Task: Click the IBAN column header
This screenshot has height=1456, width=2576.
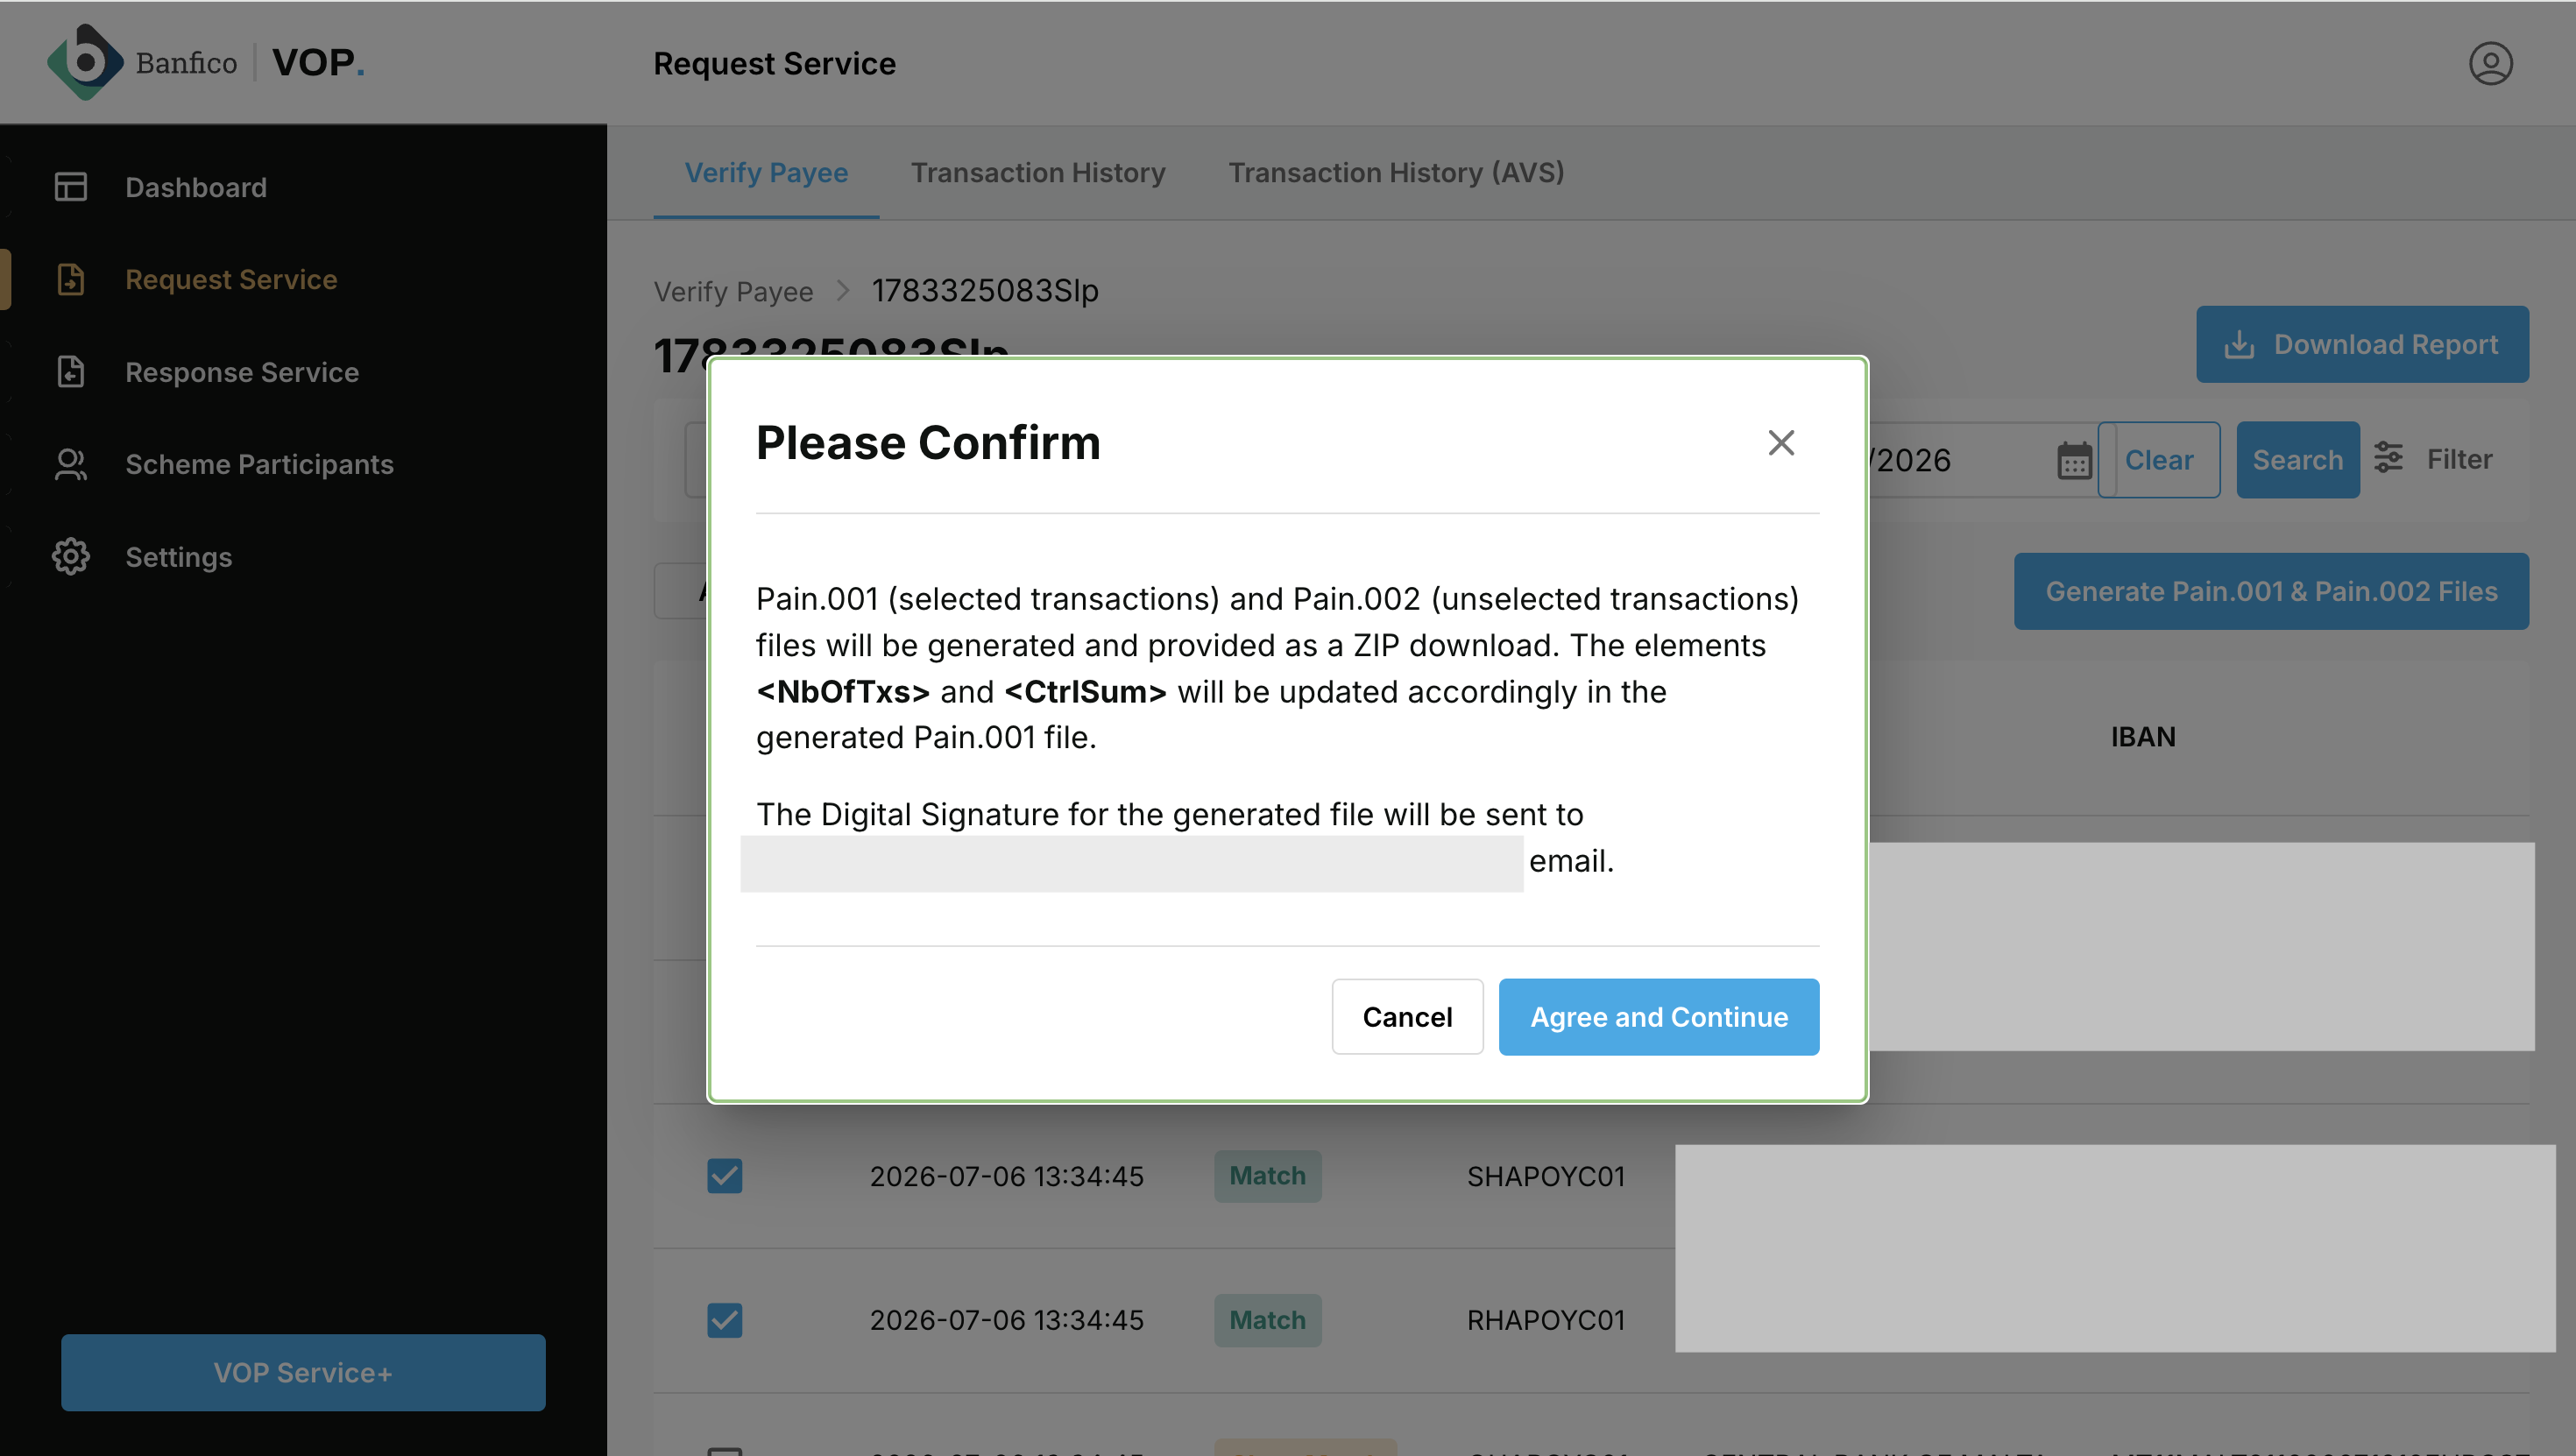Action: coord(2143,736)
